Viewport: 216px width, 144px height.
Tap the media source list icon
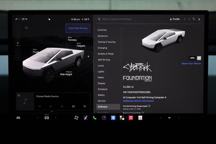(19, 95)
